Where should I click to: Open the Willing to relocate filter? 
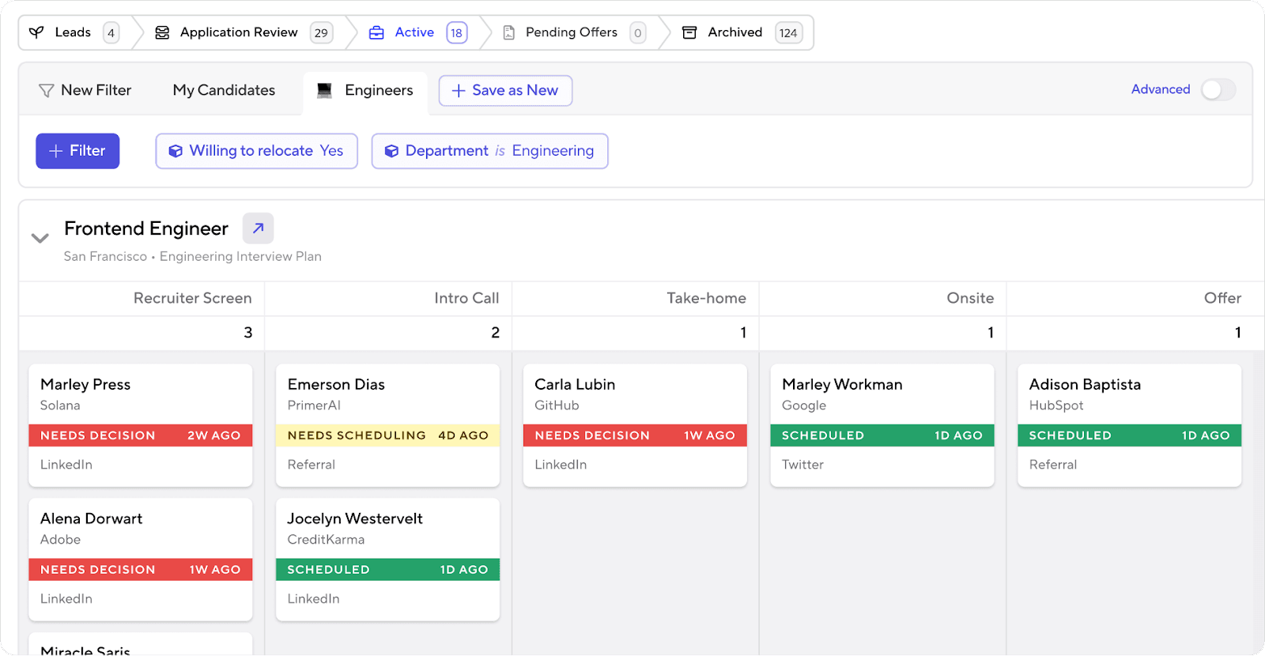click(256, 151)
